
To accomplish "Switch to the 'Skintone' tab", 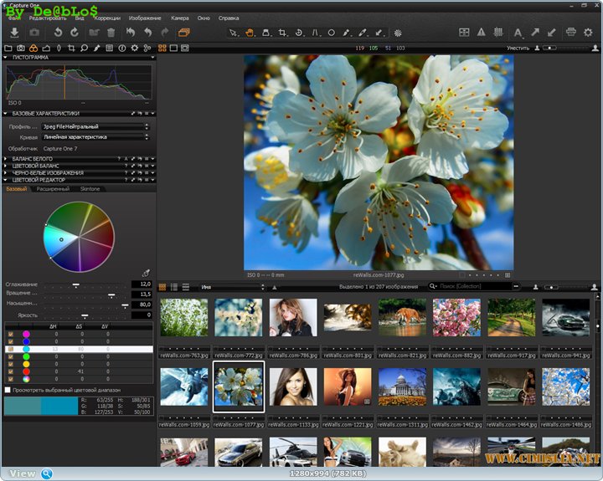I will (90, 189).
